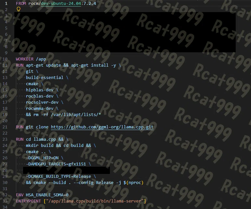Click line number 21 in the gutter

[x=5, y=127]
